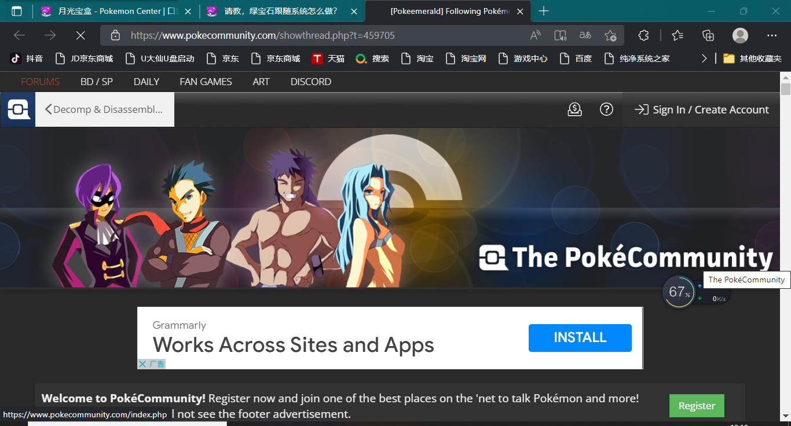
Task: Open a new browser tab
Action: (544, 11)
